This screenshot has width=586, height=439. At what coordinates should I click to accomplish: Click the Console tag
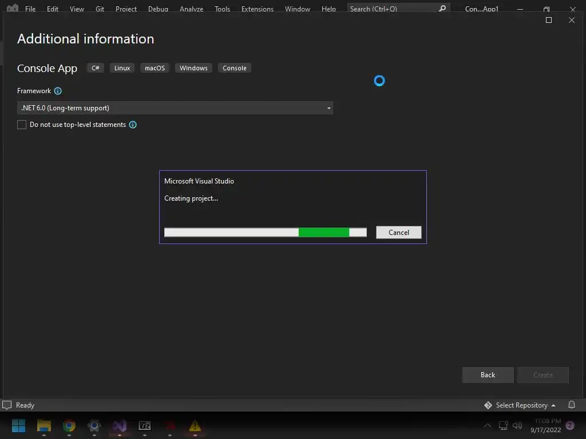point(235,68)
